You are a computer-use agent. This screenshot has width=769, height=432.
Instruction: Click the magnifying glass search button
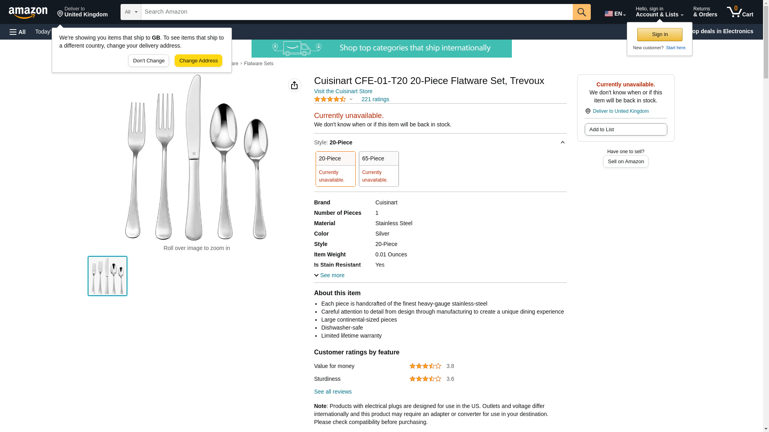coord(582,12)
